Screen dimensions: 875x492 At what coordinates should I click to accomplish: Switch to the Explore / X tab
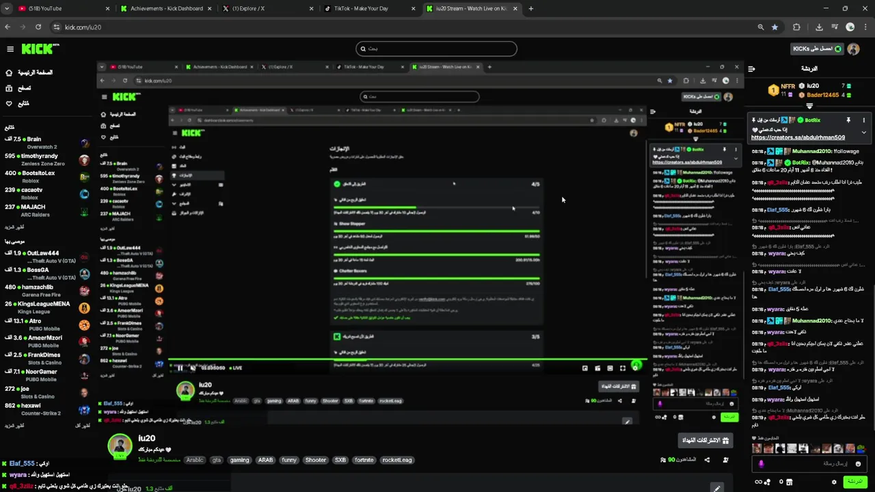267,8
